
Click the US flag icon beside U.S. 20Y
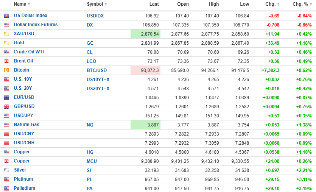point(6,88)
